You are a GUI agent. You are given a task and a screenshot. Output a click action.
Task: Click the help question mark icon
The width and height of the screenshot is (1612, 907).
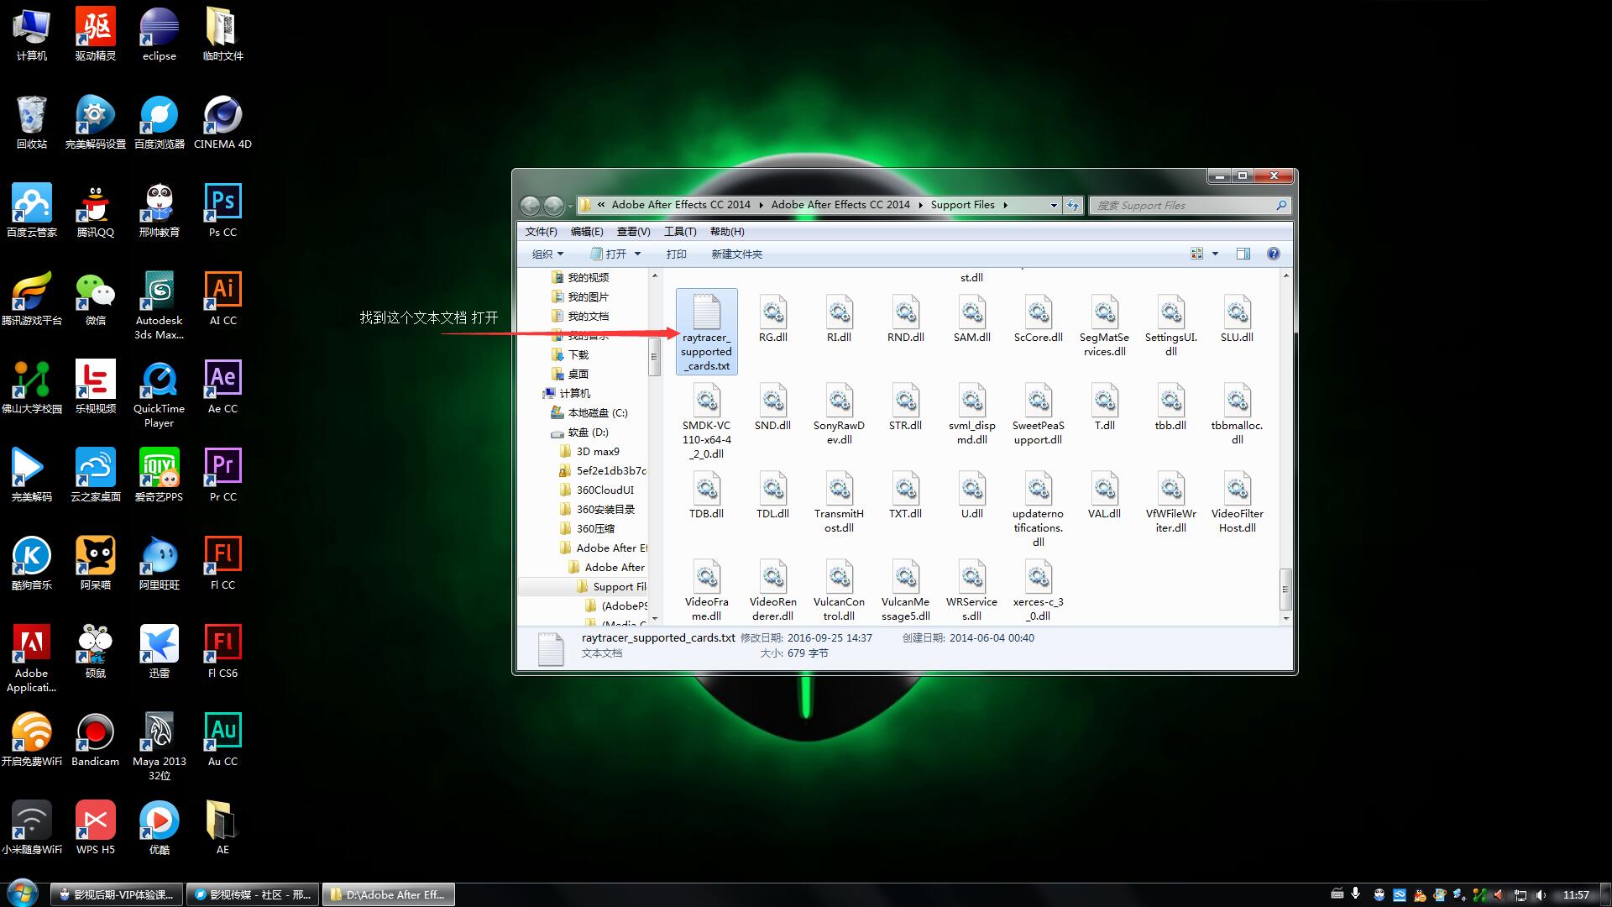(1273, 254)
